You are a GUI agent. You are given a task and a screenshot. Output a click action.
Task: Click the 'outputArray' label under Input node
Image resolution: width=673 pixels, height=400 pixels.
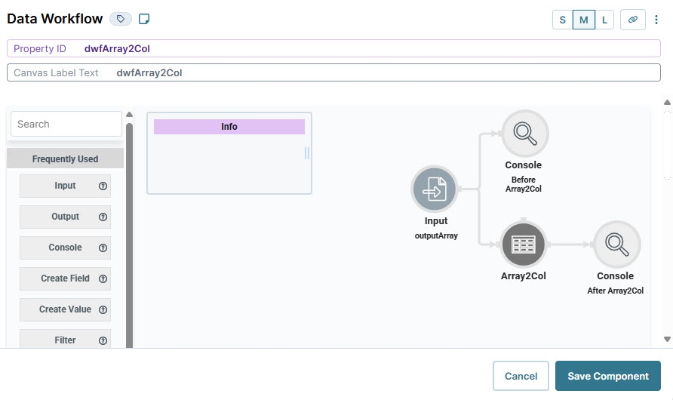pos(436,235)
